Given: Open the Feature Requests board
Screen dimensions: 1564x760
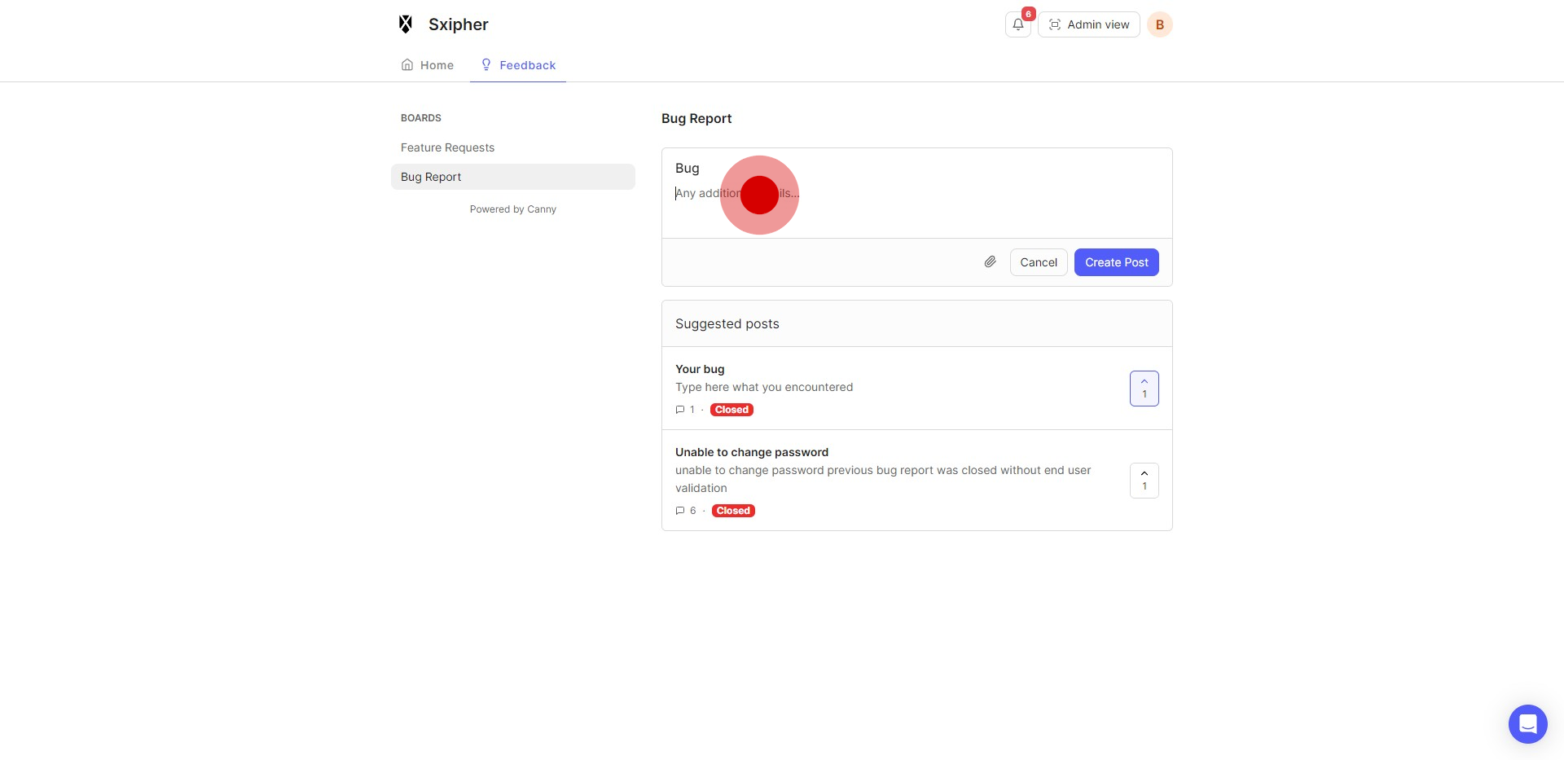Looking at the screenshot, I should coord(447,147).
